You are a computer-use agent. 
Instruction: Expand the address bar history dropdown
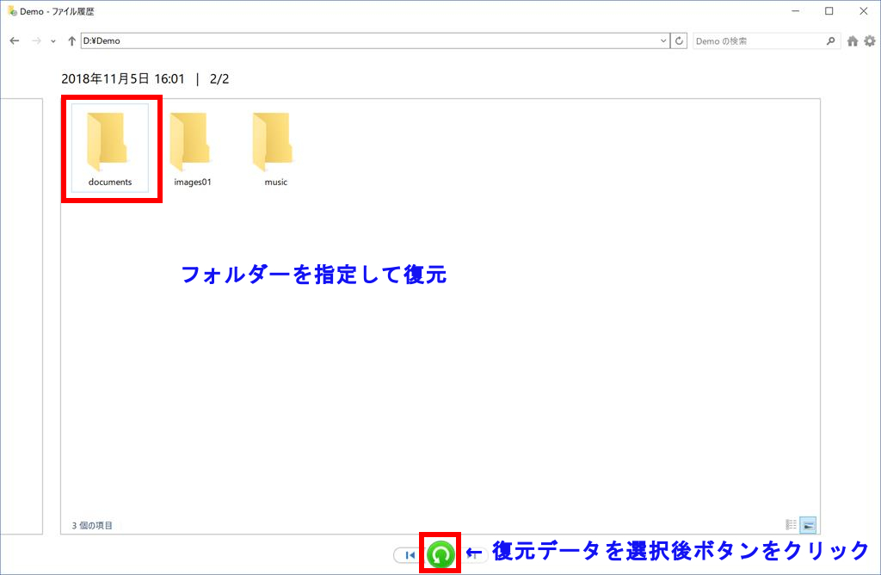pos(663,41)
